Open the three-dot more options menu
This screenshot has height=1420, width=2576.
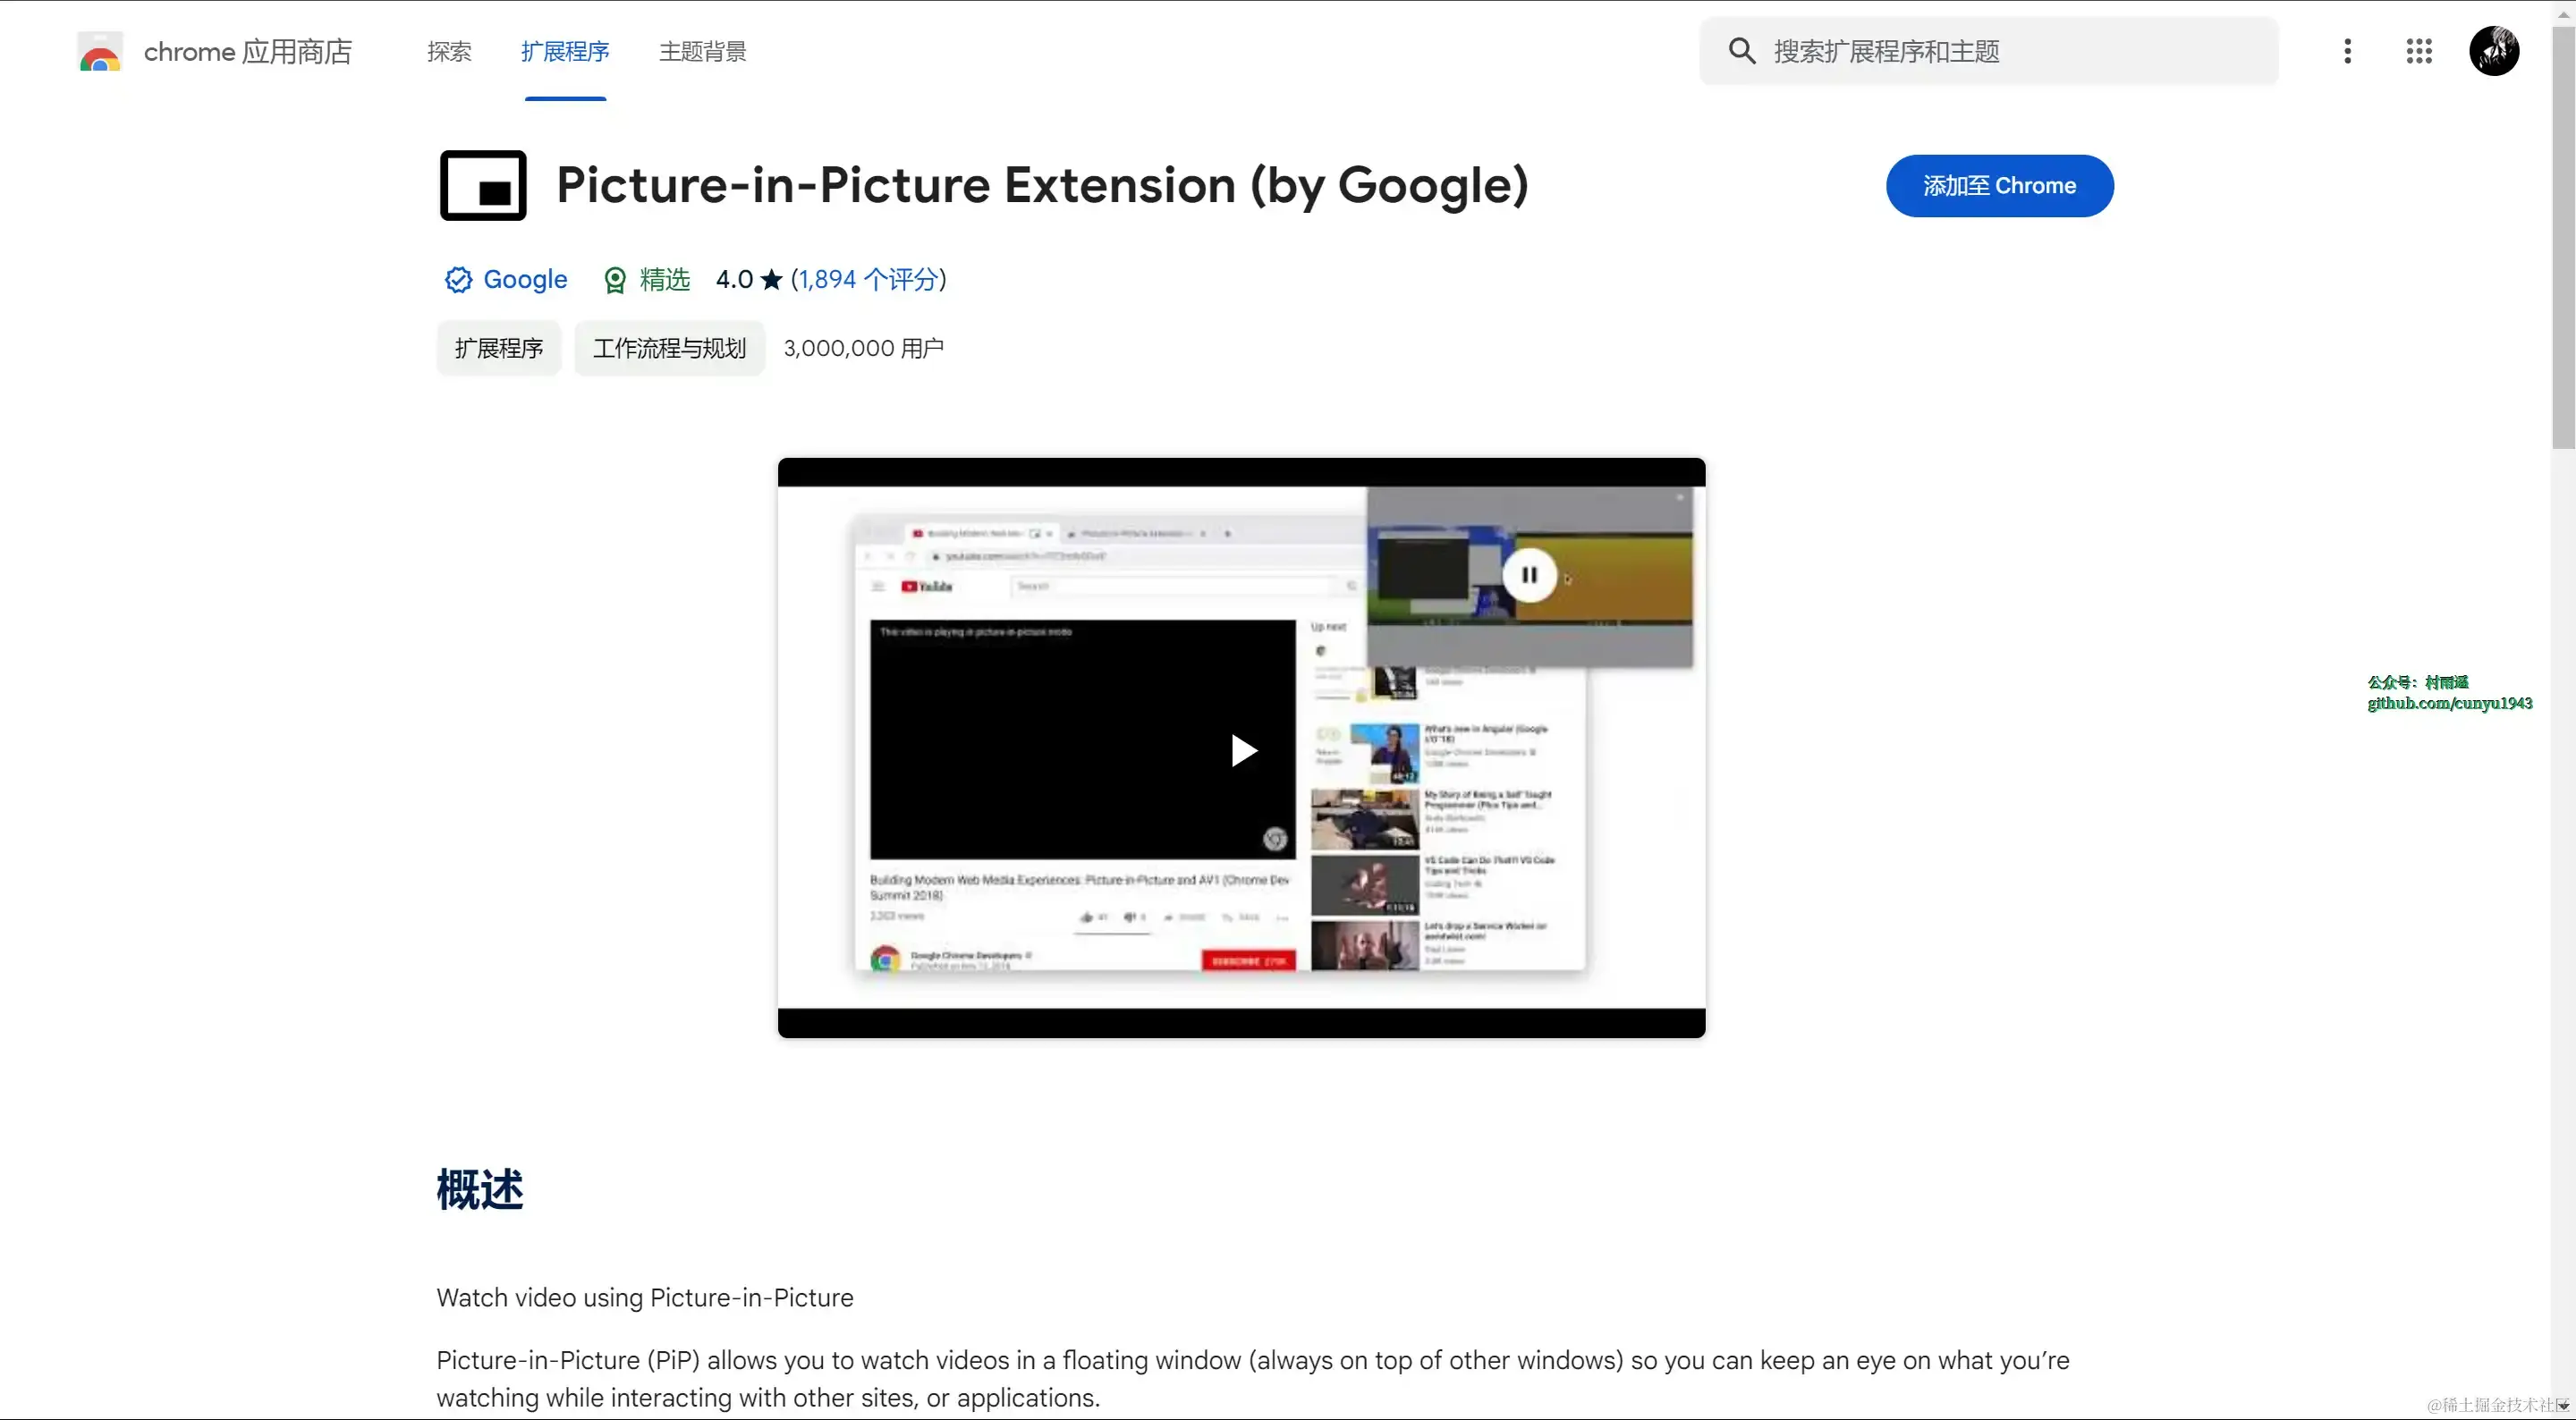coord(2347,51)
